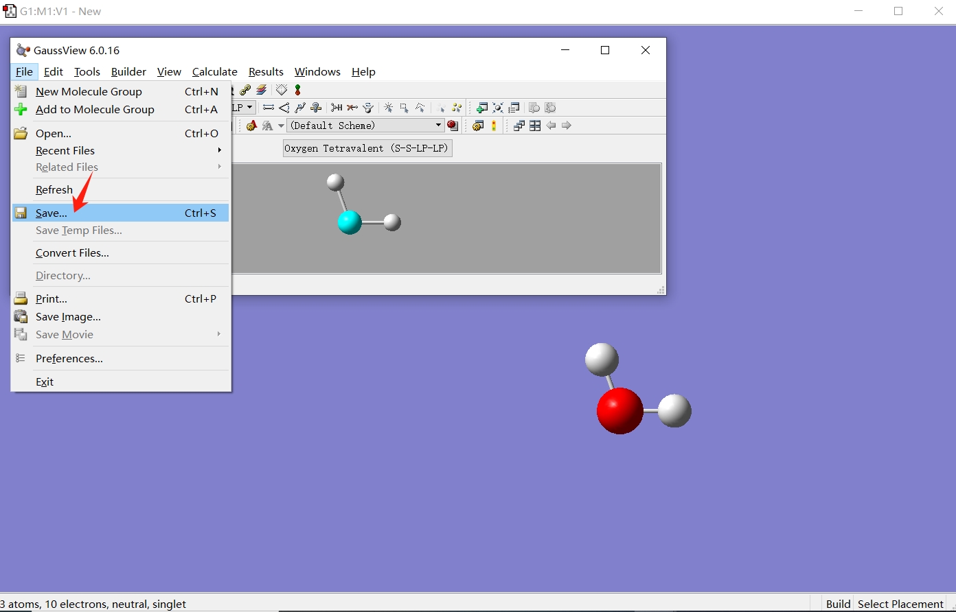956x612 pixels.
Task: Open the Atom List editor icon
Action: tap(514, 108)
